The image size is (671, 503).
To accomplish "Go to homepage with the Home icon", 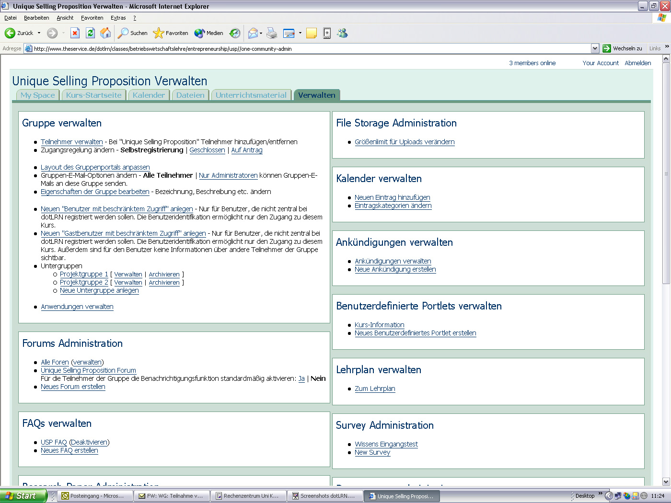I will 105,33.
